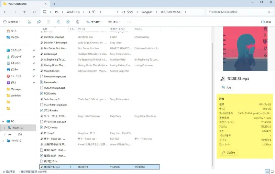Viewport: 275px width, 174px height.
Task: Click the Delete trash can icon
Action: click(78, 22)
